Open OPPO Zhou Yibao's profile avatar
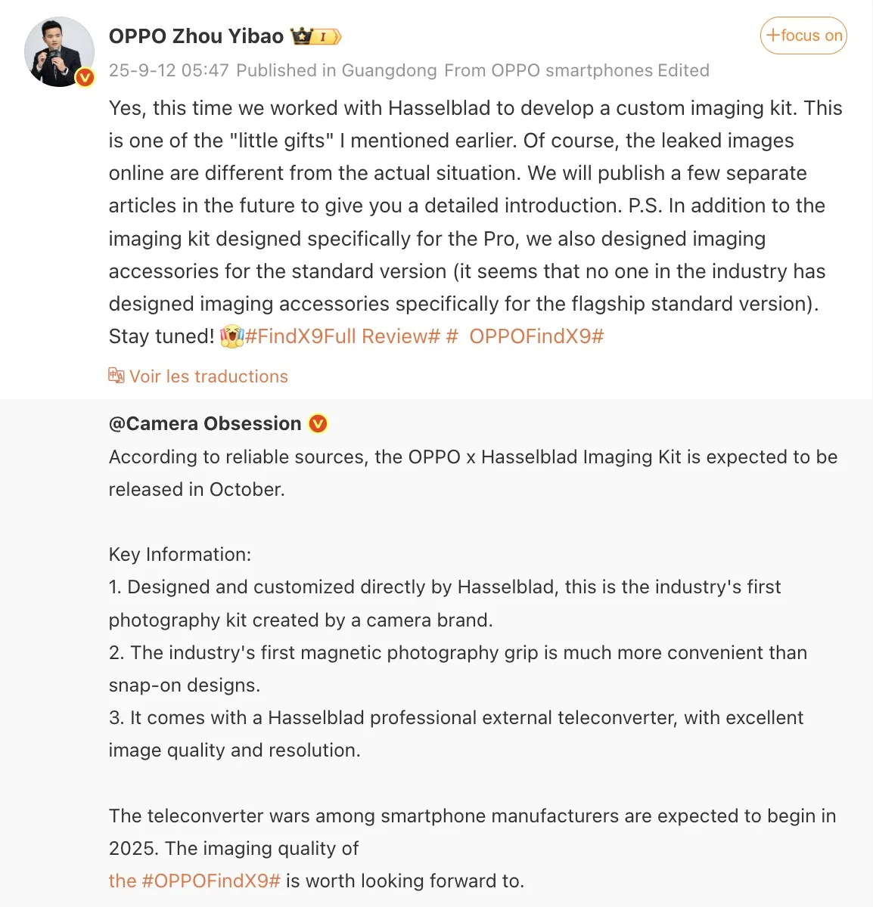The width and height of the screenshot is (873, 907). pos(59,51)
